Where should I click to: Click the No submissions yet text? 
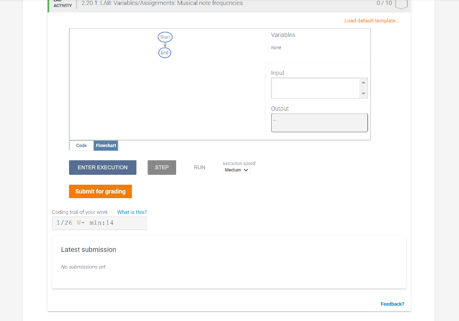pyautogui.click(x=83, y=267)
